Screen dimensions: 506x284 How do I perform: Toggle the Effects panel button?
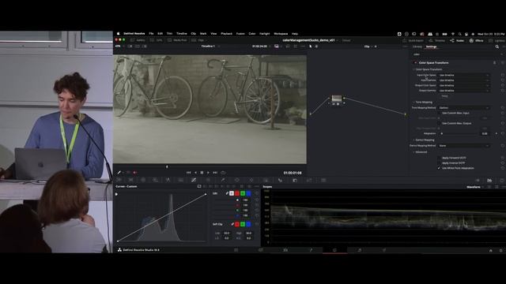tap(476, 40)
